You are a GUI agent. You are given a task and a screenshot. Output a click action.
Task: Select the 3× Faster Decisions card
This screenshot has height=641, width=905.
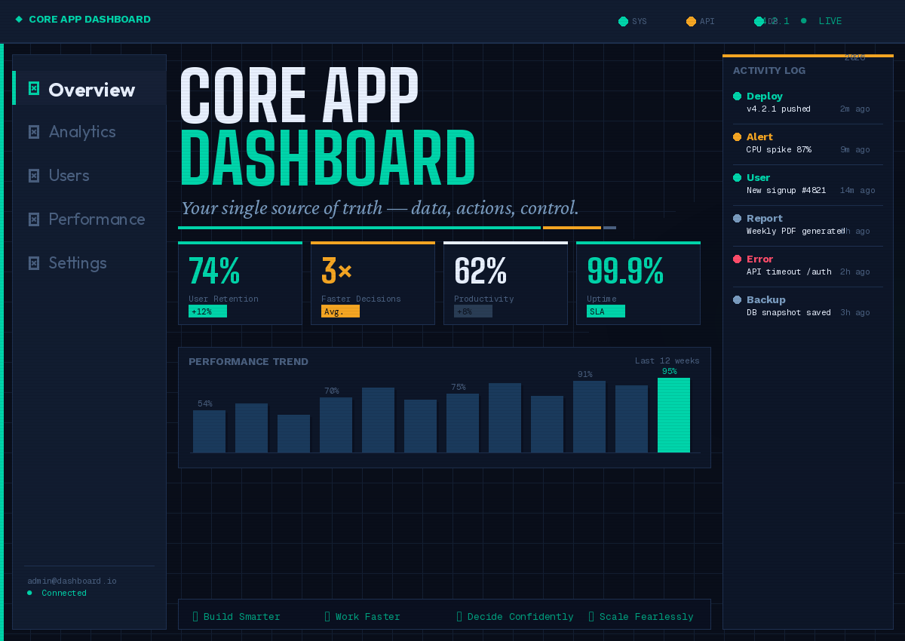(x=373, y=284)
